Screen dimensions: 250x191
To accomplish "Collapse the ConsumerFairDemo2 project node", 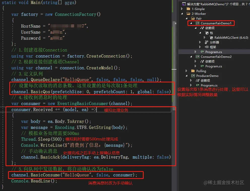I will (x=191, y=57).
